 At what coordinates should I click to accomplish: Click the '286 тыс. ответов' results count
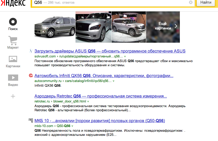tap(61, 3)
